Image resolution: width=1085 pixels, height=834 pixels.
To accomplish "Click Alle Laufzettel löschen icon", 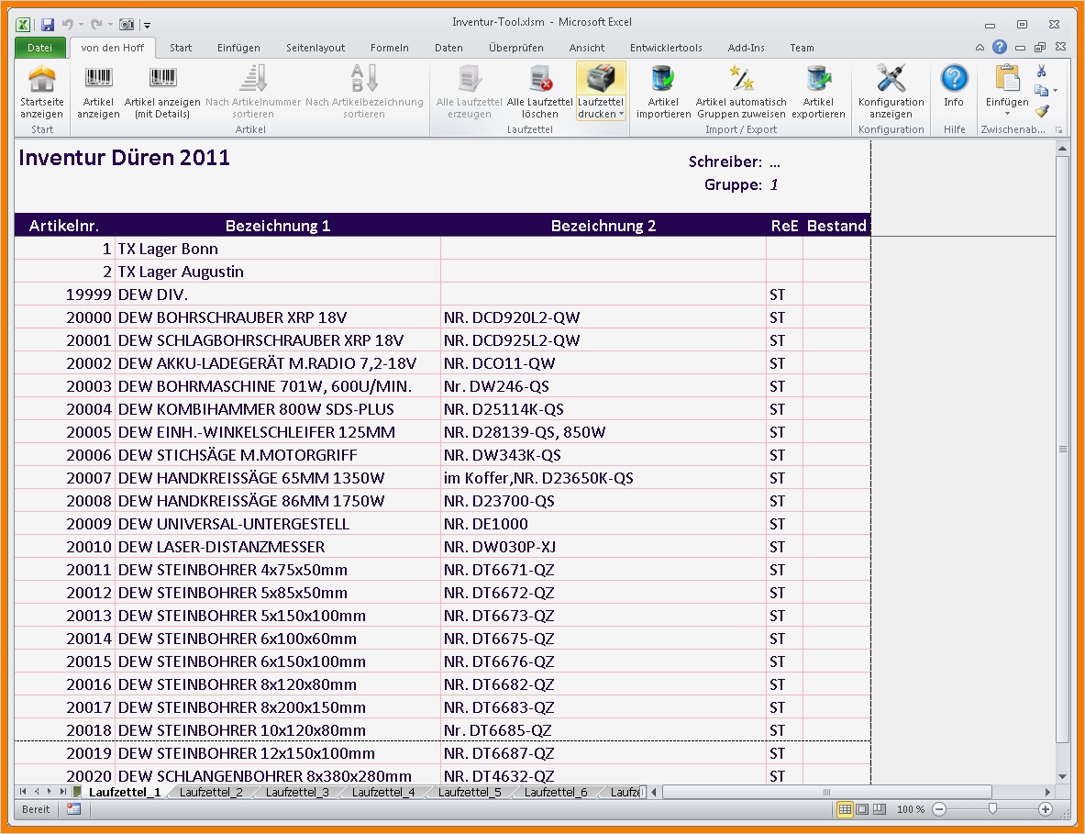I will (x=540, y=80).
